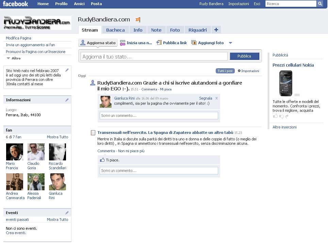Click Rudy Bandiera account link
The height and width of the screenshot is (244, 328).
tap(211, 4)
